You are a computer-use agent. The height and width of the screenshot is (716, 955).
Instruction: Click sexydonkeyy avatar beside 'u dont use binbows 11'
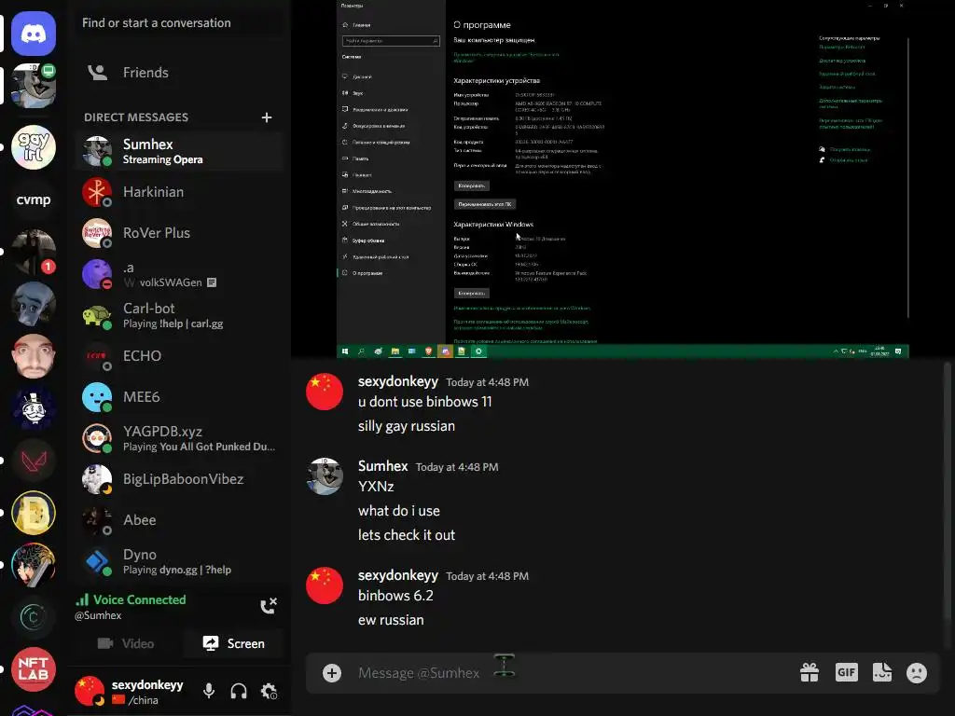(x=324, y=392)
